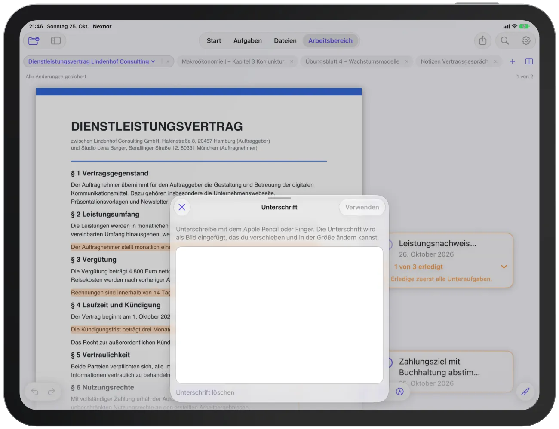The image size is (559, 429).
Task: Close the Dienstleistungsvertrag Lindenhof Consulting tab
Action: [x=168, y=61]
